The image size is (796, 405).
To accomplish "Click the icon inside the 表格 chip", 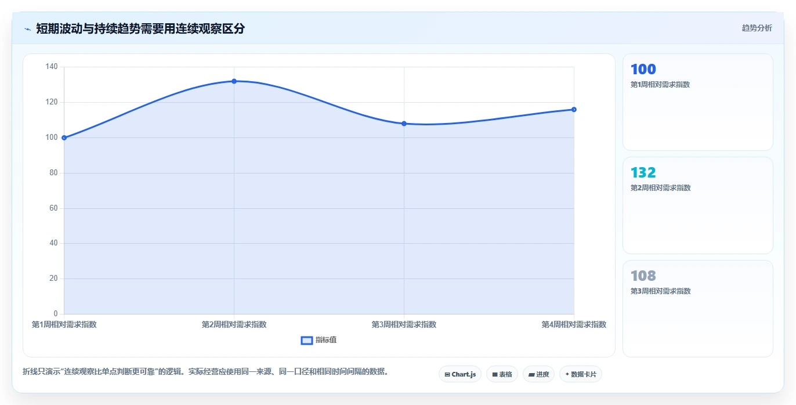I will pos(495,375).
